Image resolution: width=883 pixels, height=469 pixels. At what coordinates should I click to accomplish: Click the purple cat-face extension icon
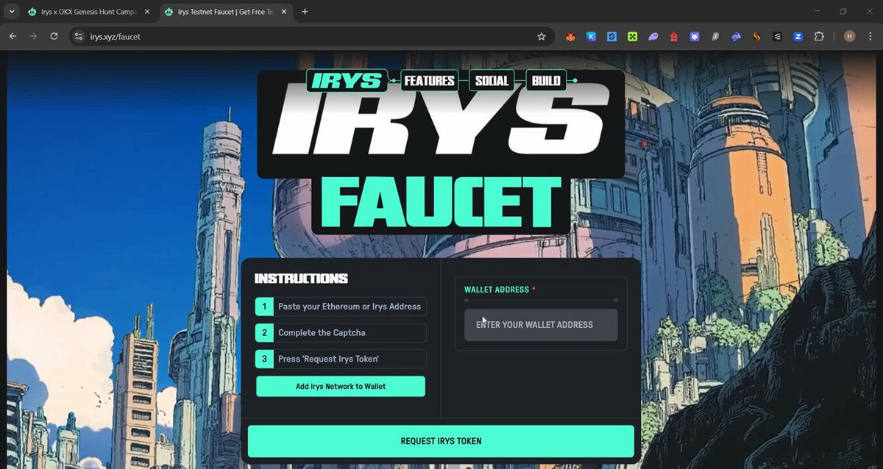(x=694, y=36)
